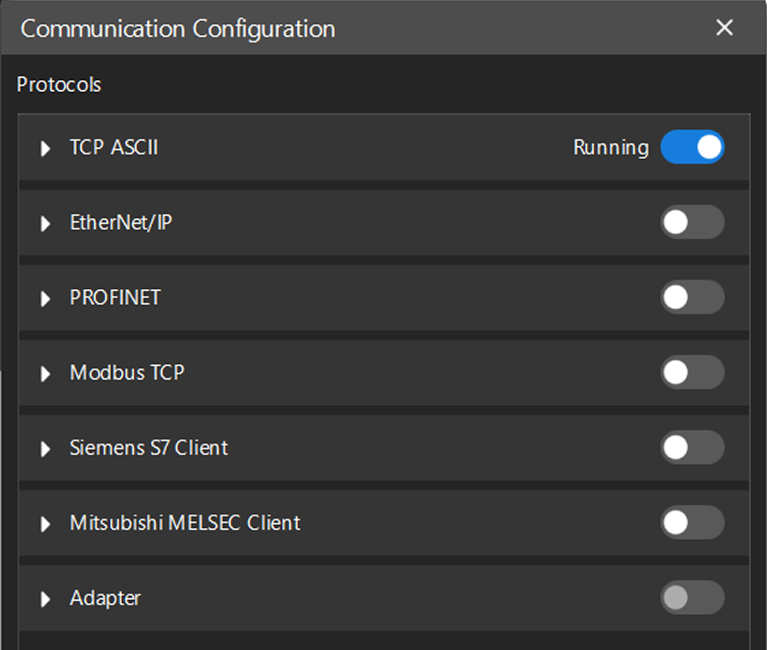This screenshot has height=650, width=767.
Task: Expand the Adapter protocol section
Action: click(x=46, y=599)
